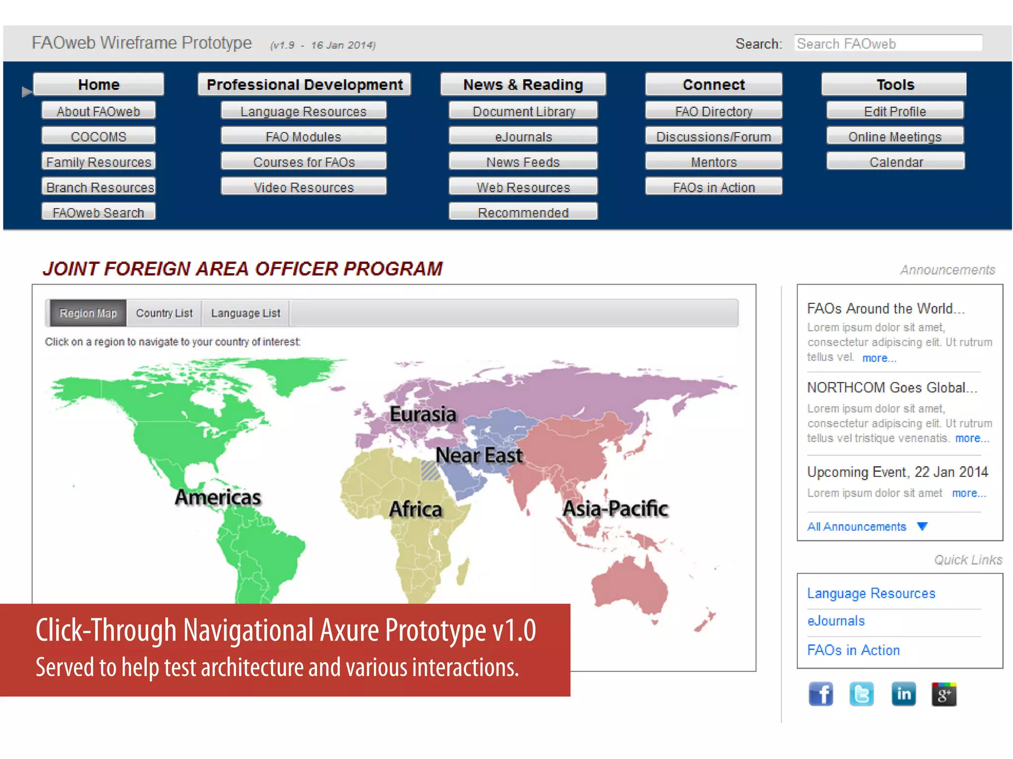Click the Facebook social icon
The height and width of the screenshot is (759, 1013).
coord(821,694)
